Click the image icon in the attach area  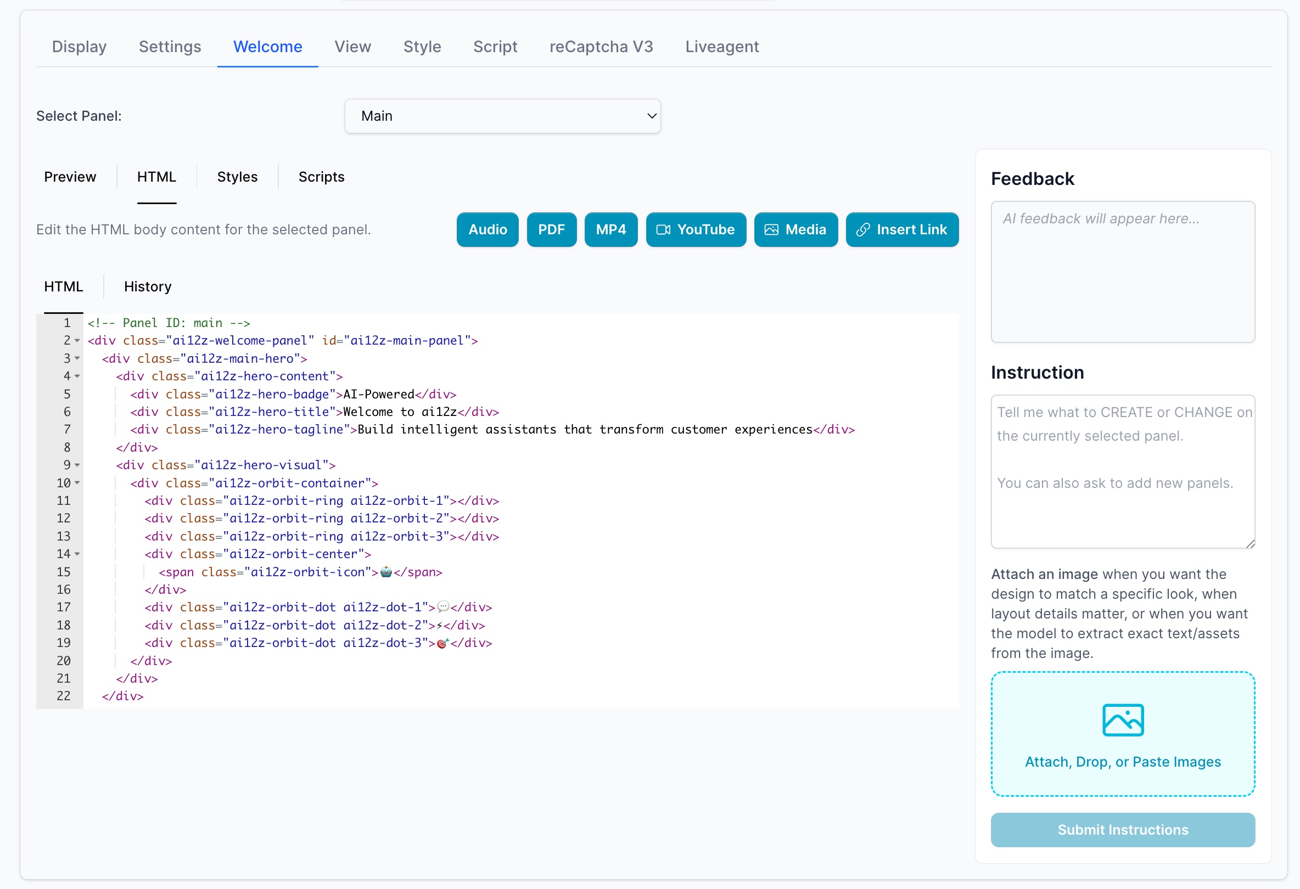[1123, 721]
